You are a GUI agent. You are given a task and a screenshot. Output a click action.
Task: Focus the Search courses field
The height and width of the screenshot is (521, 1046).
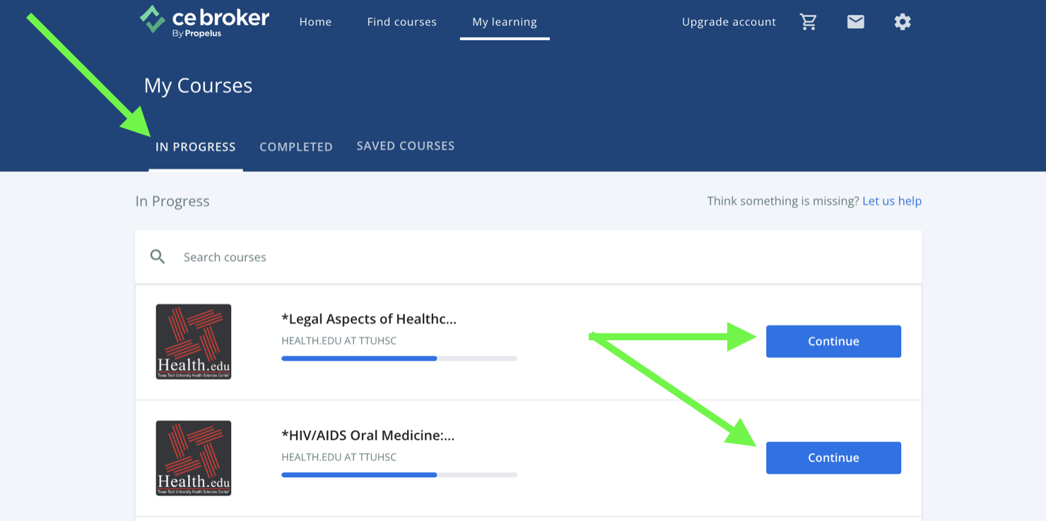495,257
